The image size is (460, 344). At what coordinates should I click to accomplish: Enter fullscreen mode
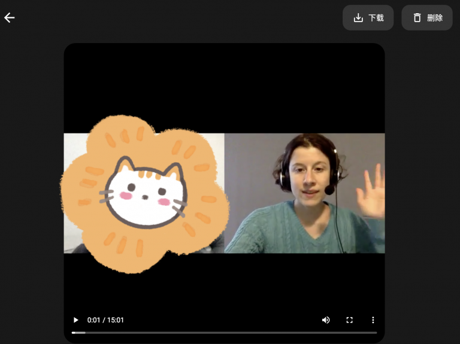pos(350,320)
